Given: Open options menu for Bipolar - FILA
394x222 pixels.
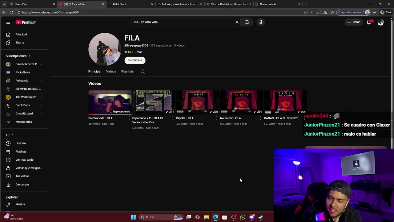Looking at the screenshot, I should pyautogui.click(x=217, y=118).
